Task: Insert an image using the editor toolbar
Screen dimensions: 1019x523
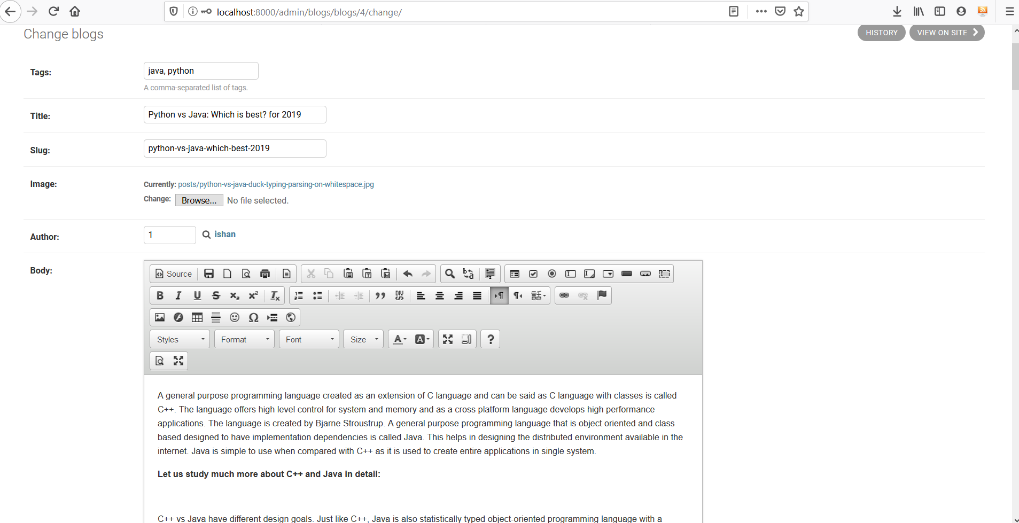Action: [x=160, y=317]
